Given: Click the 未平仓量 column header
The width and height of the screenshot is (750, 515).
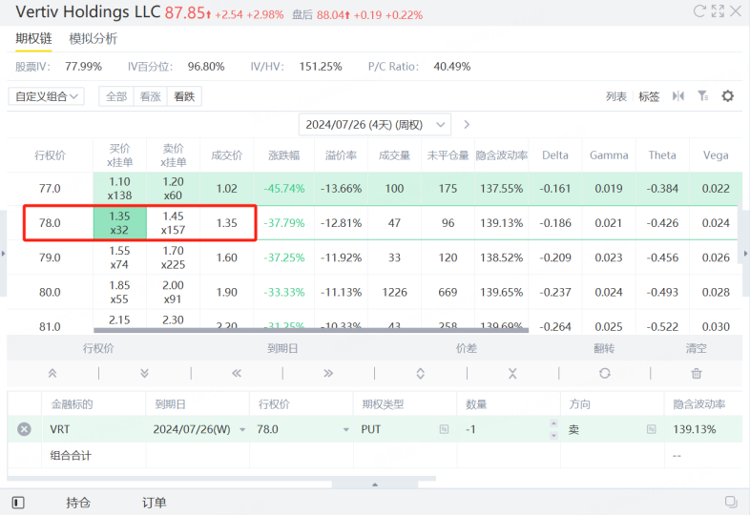Looking at the screenshot, I should coord(448,155).
